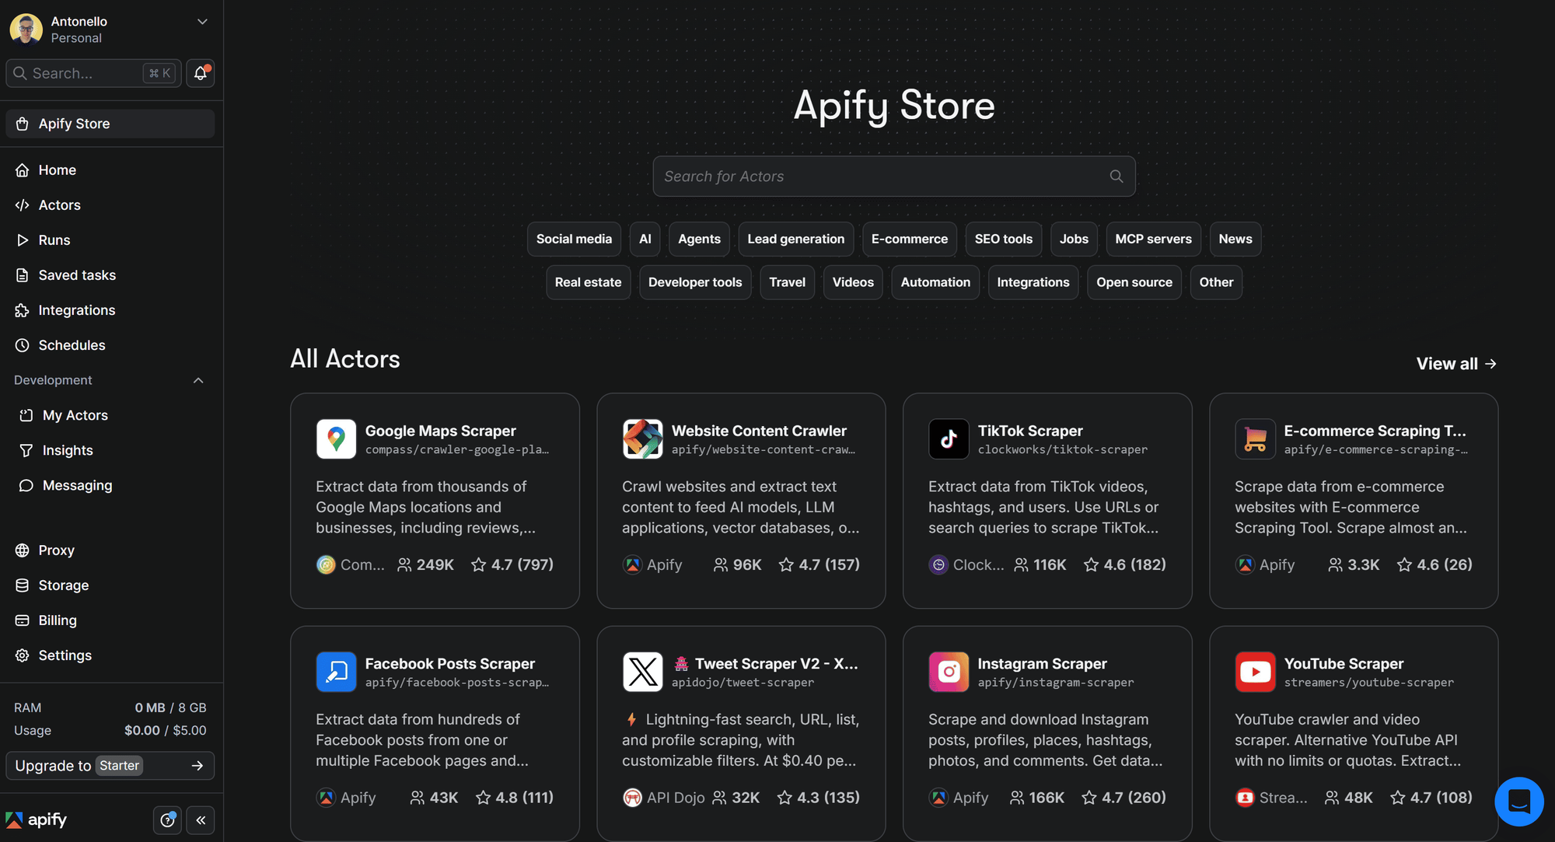Open the notifications bell icon

(x=200, y=73)
